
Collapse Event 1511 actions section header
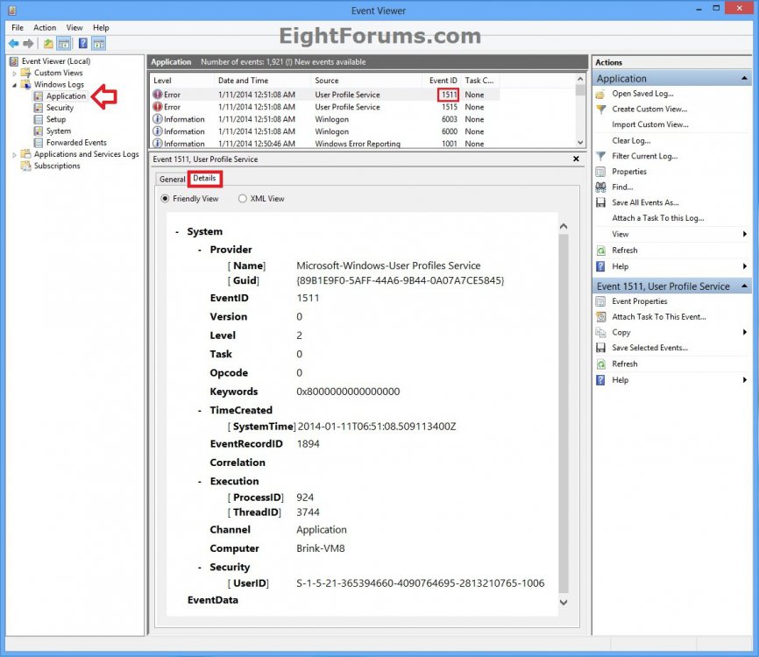pyautogui.click(x=744, y=286)
